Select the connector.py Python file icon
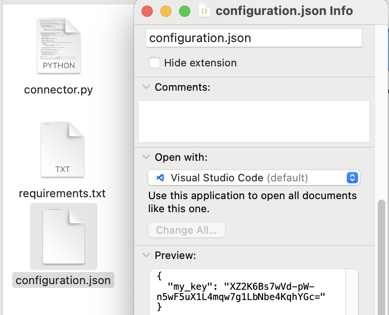 (59, 45)
